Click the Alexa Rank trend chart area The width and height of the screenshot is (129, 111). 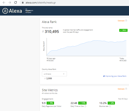coord(86,47)
